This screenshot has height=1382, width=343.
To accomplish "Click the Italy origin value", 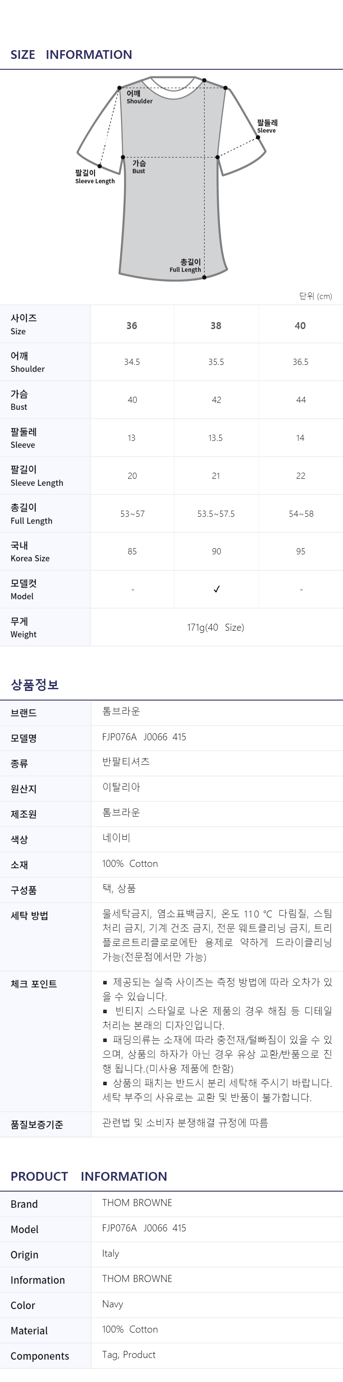I will coord(111,1254).
